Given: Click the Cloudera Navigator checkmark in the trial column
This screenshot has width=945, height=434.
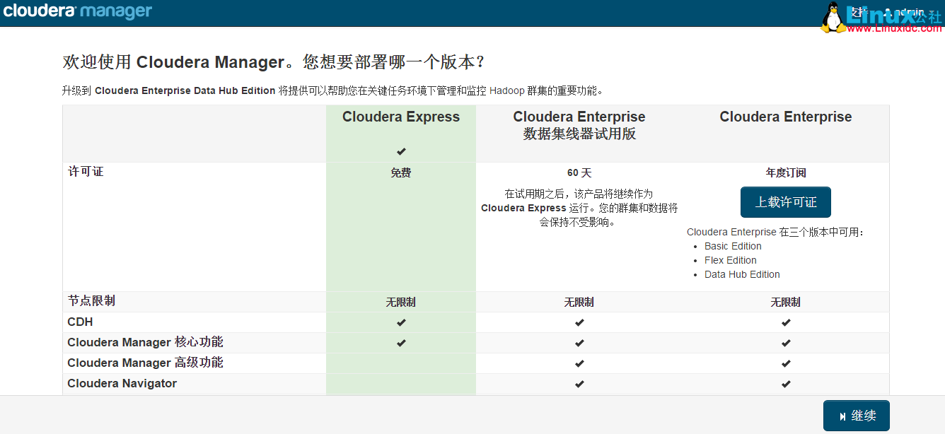Looking at the screenshot, I should tap(579, 384).
